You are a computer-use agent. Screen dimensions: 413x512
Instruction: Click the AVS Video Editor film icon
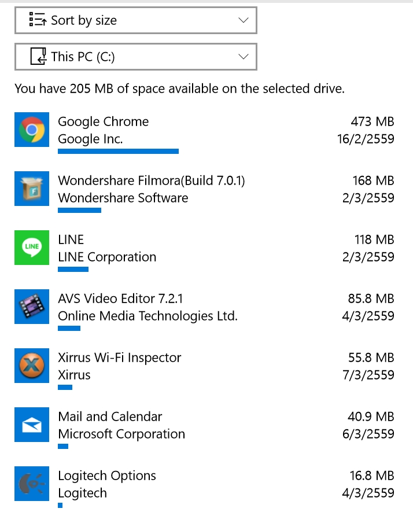tap(32, 307)
